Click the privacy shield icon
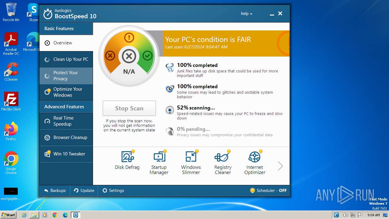 click(170, 131)
